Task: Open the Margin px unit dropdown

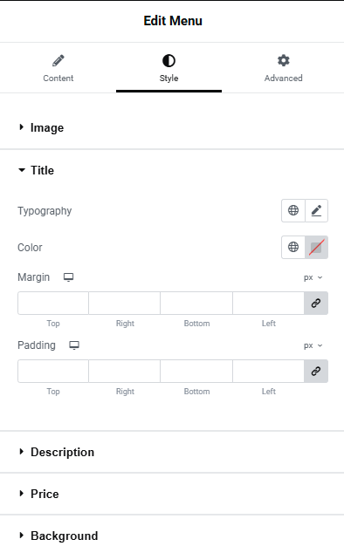Action: click(313, 277)
